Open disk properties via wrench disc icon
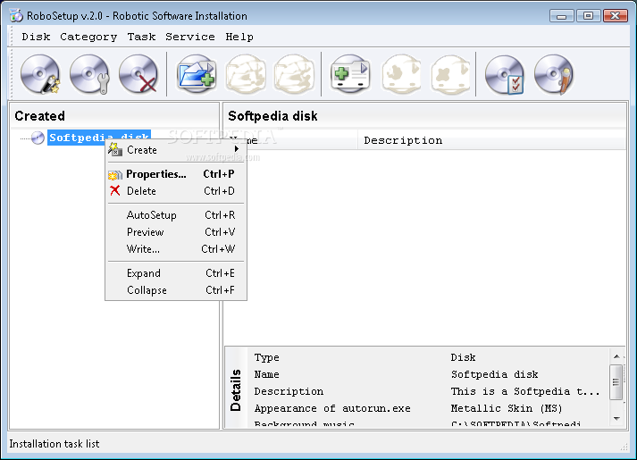The height and width of the screenshot is (460, 637). [89, 74]
